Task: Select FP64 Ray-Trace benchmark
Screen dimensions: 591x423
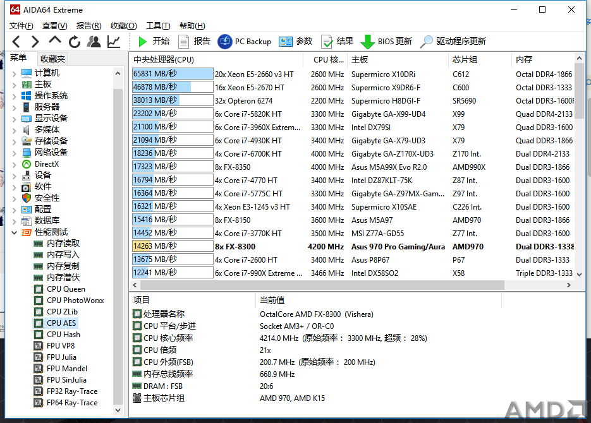Action: click(72, 403)
